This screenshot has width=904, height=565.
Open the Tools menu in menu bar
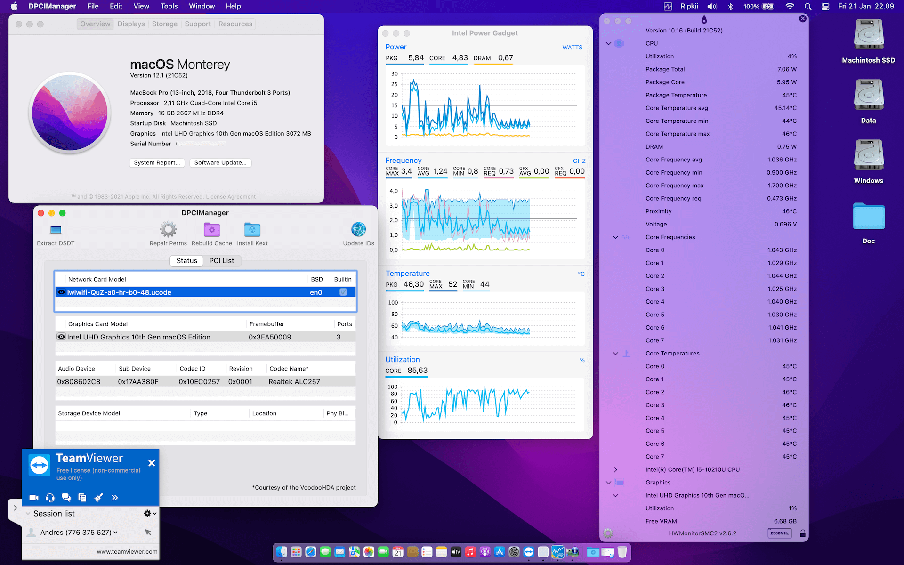pos(169,6)
